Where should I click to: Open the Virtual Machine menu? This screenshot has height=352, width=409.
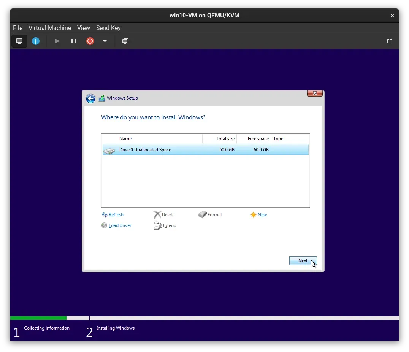(x=50, y=28)
